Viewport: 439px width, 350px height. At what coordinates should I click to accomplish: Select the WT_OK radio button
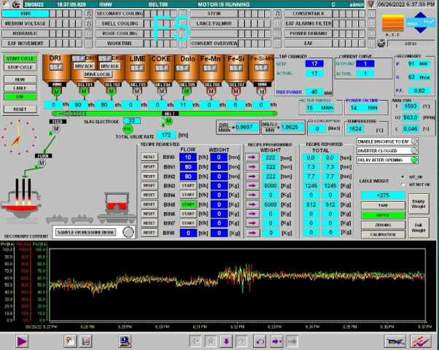tap(403, 176)
